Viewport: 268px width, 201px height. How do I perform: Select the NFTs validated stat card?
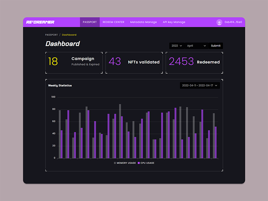[134, 62]
